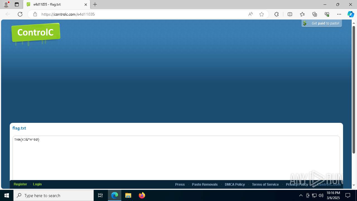Click the Get paid to paste button
The image size is (357, 201).
click(322, 23)
